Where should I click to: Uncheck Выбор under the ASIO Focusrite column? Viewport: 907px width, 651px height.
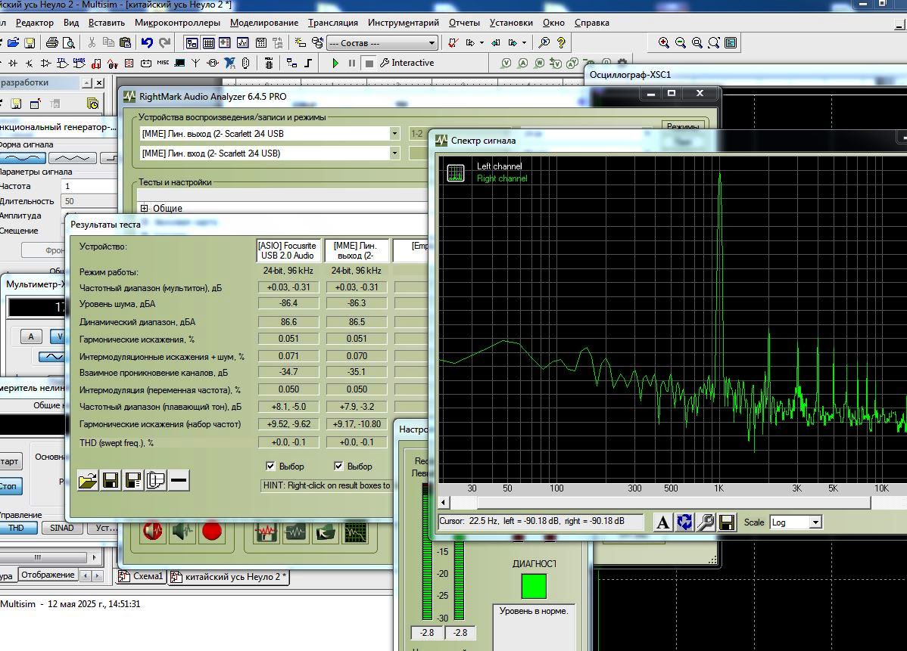[x=270, y=467]
